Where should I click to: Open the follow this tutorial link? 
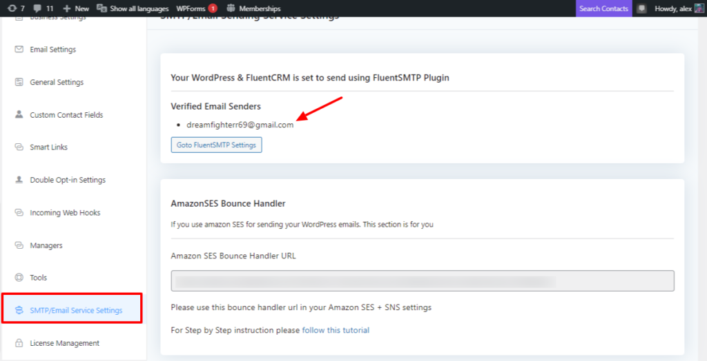(x=336, y=330)
